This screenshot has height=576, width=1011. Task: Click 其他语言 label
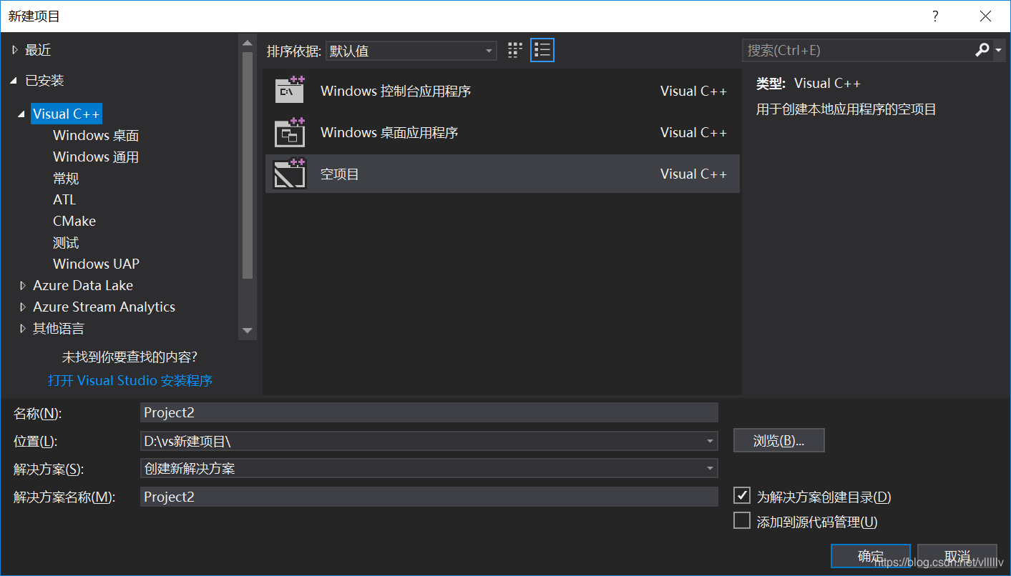(x=58, y=328)
